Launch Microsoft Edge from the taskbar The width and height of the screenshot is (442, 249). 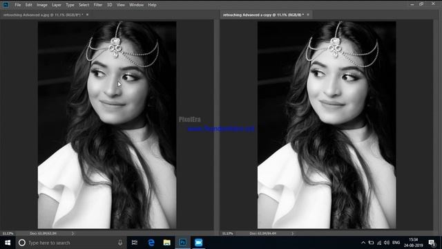point(151,243)
